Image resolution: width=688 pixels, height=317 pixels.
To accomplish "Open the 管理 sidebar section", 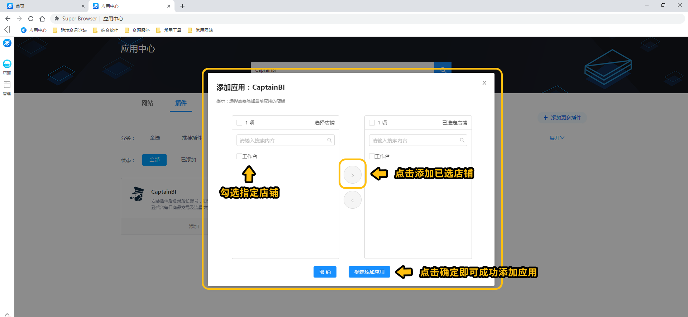I will [7, 88].
